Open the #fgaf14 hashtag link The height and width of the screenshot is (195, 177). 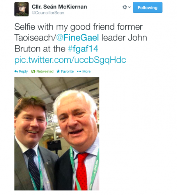83,49
